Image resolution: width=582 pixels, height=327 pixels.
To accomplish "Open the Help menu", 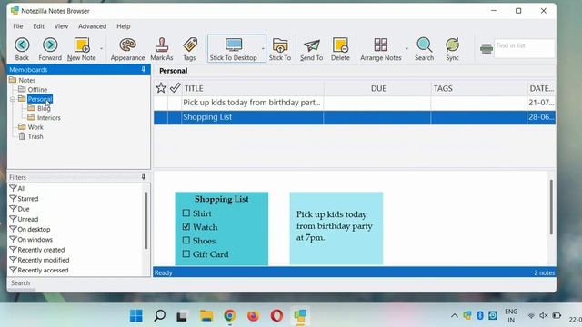I will coord(124,26).
